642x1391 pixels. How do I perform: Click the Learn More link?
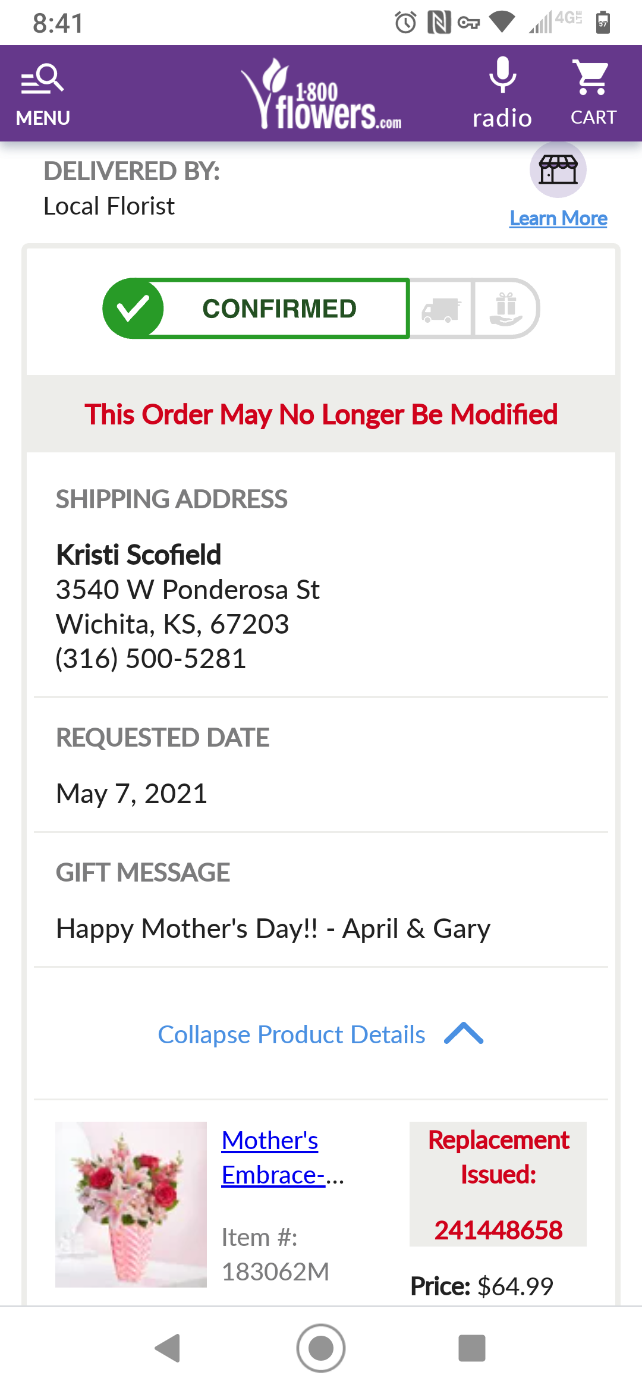coord(558,219)
